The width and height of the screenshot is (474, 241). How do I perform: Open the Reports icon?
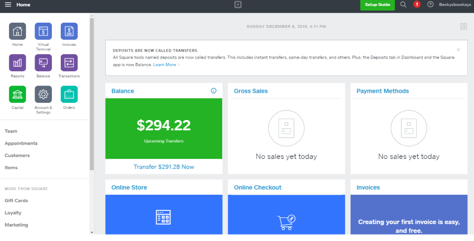tap(18, 62)
